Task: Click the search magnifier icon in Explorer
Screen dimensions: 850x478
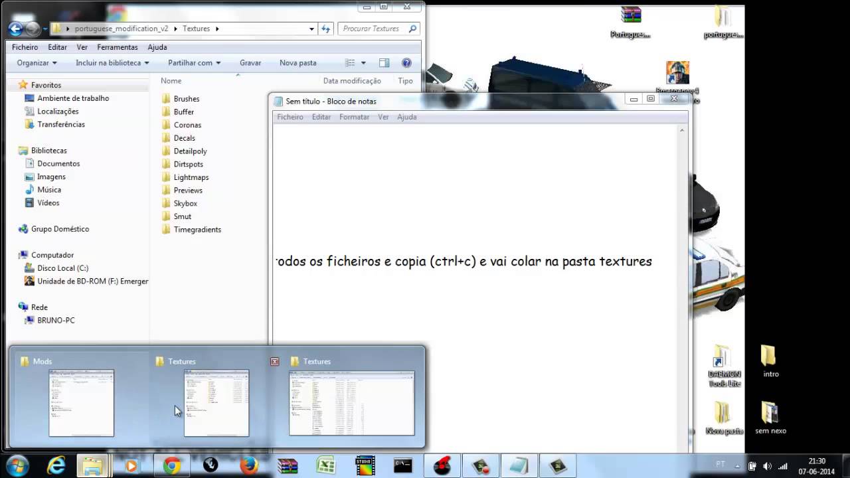Action: click(x=412, y=29)
